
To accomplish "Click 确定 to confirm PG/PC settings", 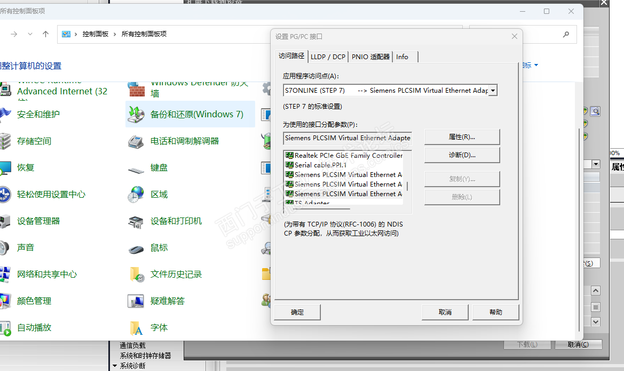I will [297, 312].
